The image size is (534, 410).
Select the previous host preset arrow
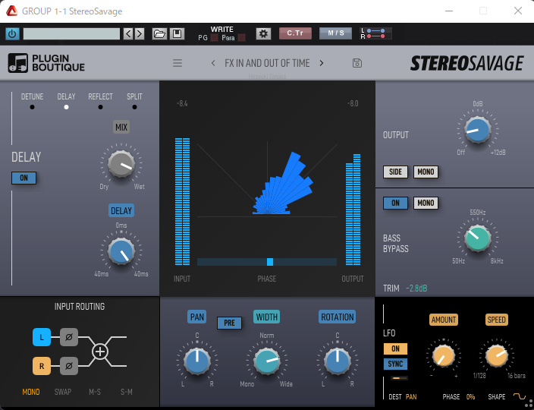coord(128,33)
